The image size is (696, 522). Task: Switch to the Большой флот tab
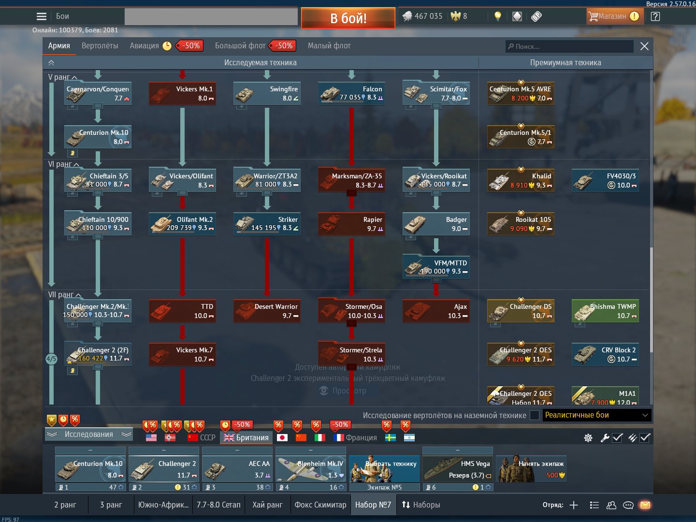coord(240,46)
